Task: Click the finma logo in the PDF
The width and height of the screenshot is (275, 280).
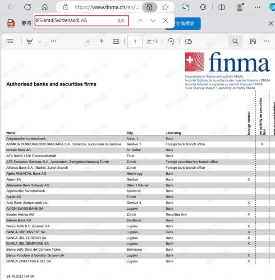Action: coord(227,62)
